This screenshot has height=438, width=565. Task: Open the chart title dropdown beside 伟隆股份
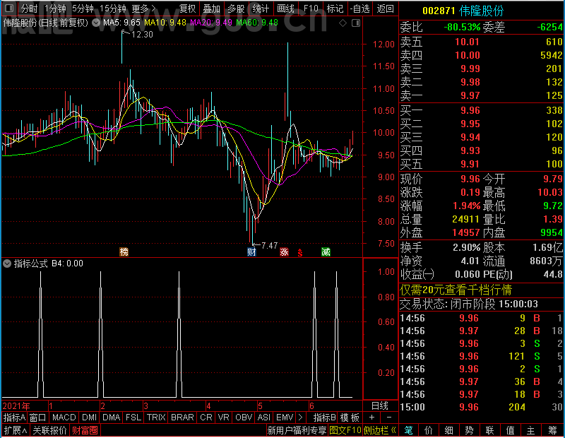point(96,23)
